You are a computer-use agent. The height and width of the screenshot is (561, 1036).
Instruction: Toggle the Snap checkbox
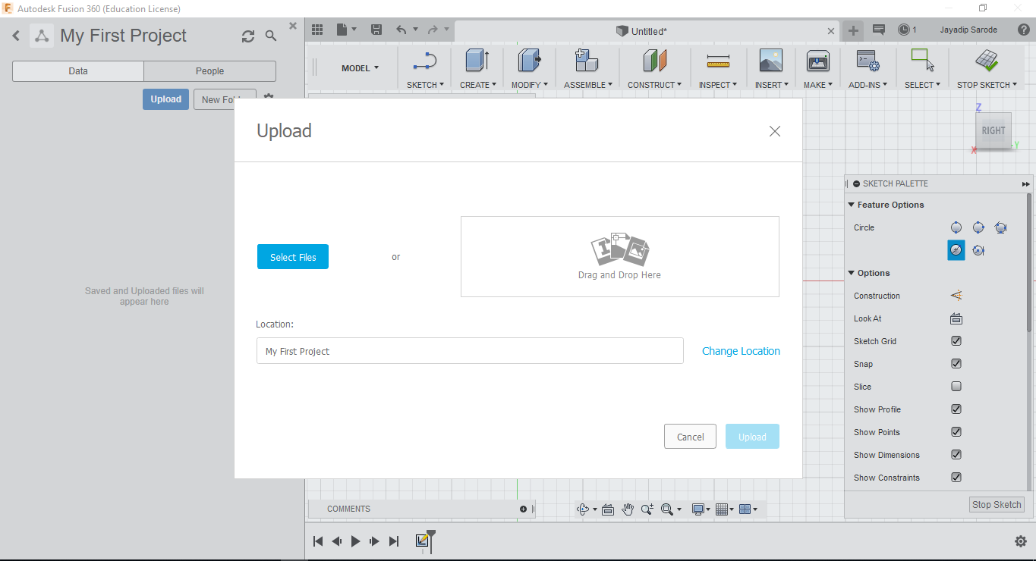pyautogui.click(x=956, y=364)
